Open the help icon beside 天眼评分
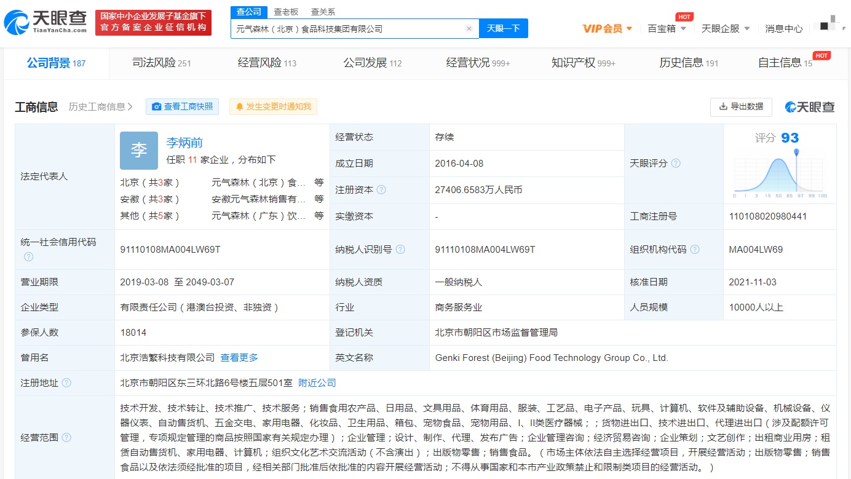 pyautogui.click(x=676, y=164)
